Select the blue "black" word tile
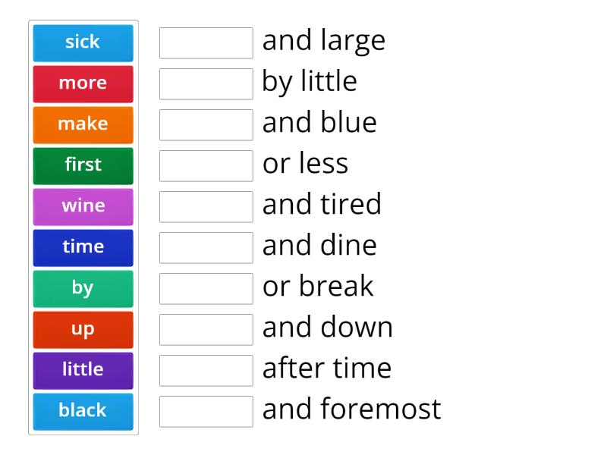The image size is (607, 455). point(83,411)
